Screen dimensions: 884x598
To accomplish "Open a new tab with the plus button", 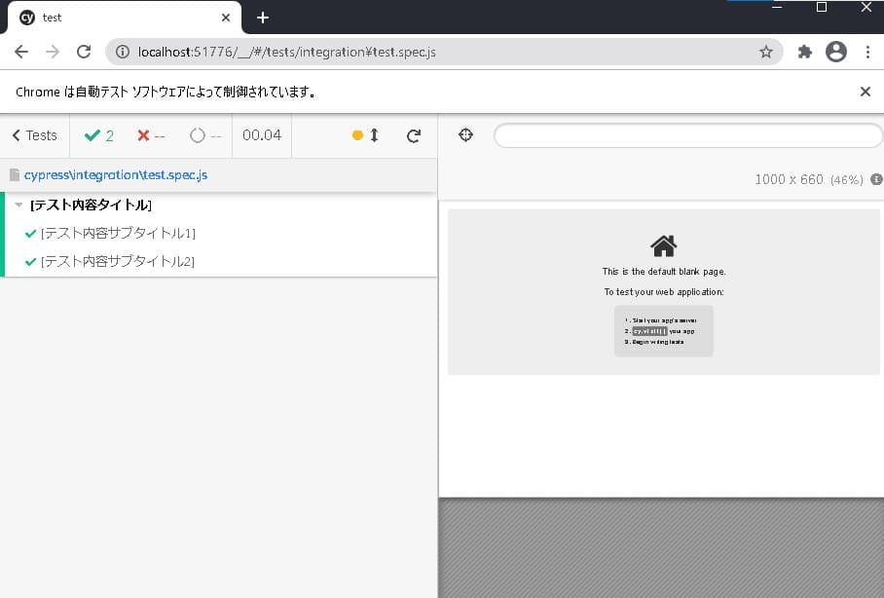I will coord(263,18).
